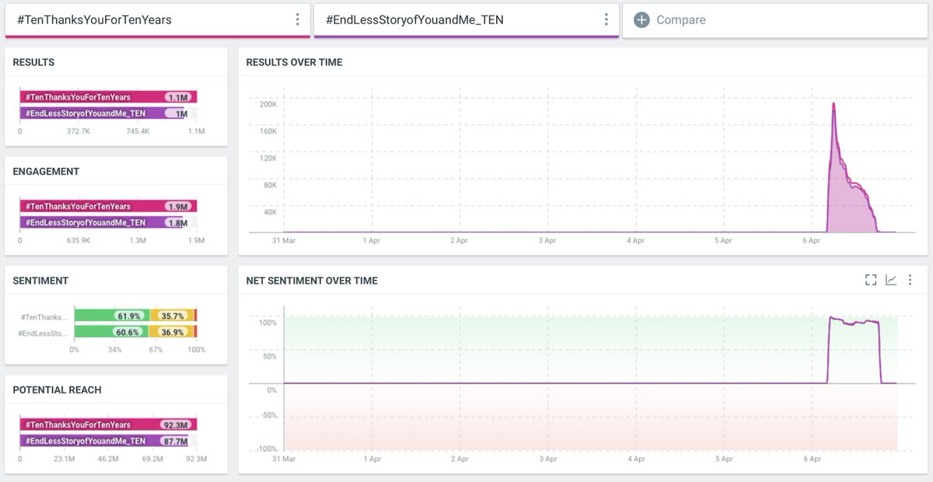Switch Net Sentiment chart type via line-chart icon
933x482 pixels.
(x=891, y=280)
